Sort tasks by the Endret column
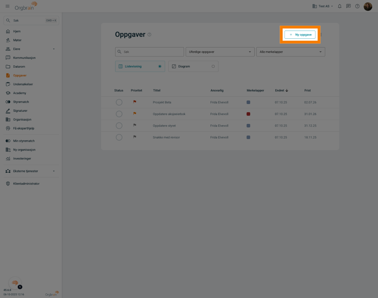Viewport: 378px width, 298px height. (282, 91)
